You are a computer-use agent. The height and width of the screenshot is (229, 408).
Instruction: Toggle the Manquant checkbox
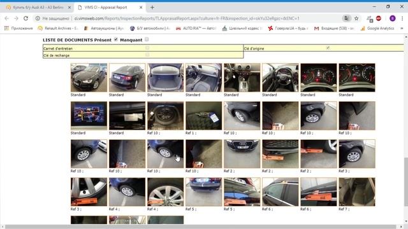tap(147, 39)
